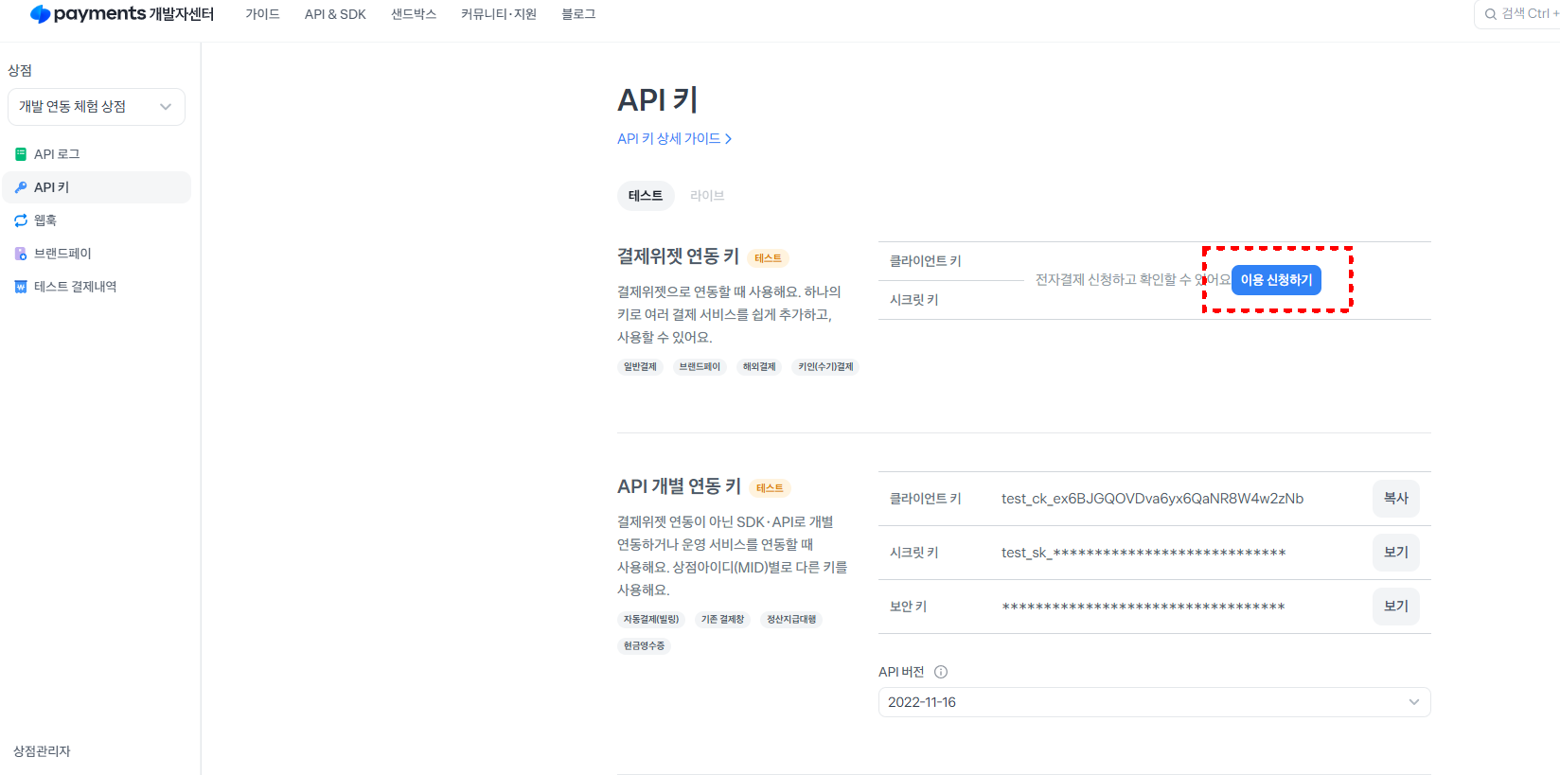The image size is (1560, 775).
Task: Open the 블로그 navigation item
Action: (x=578, y=14)
